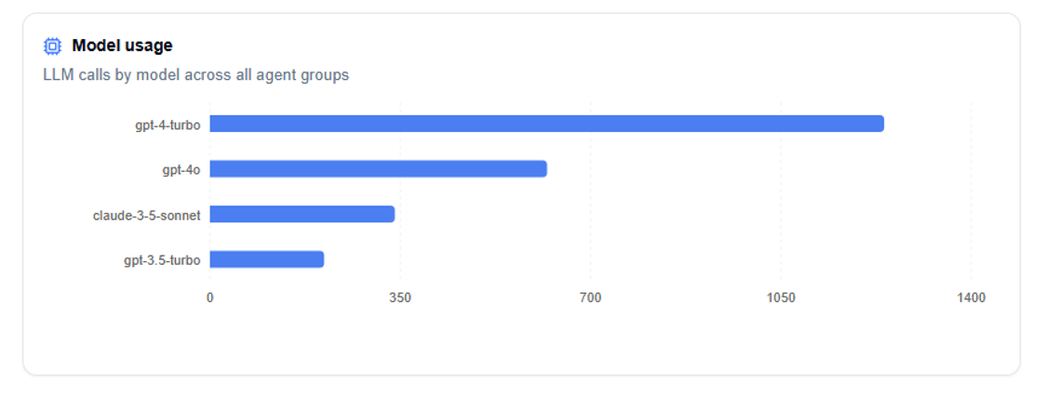
Task: Click the right end of gpt-3.5-turbo bar
Action: point(321,259)
